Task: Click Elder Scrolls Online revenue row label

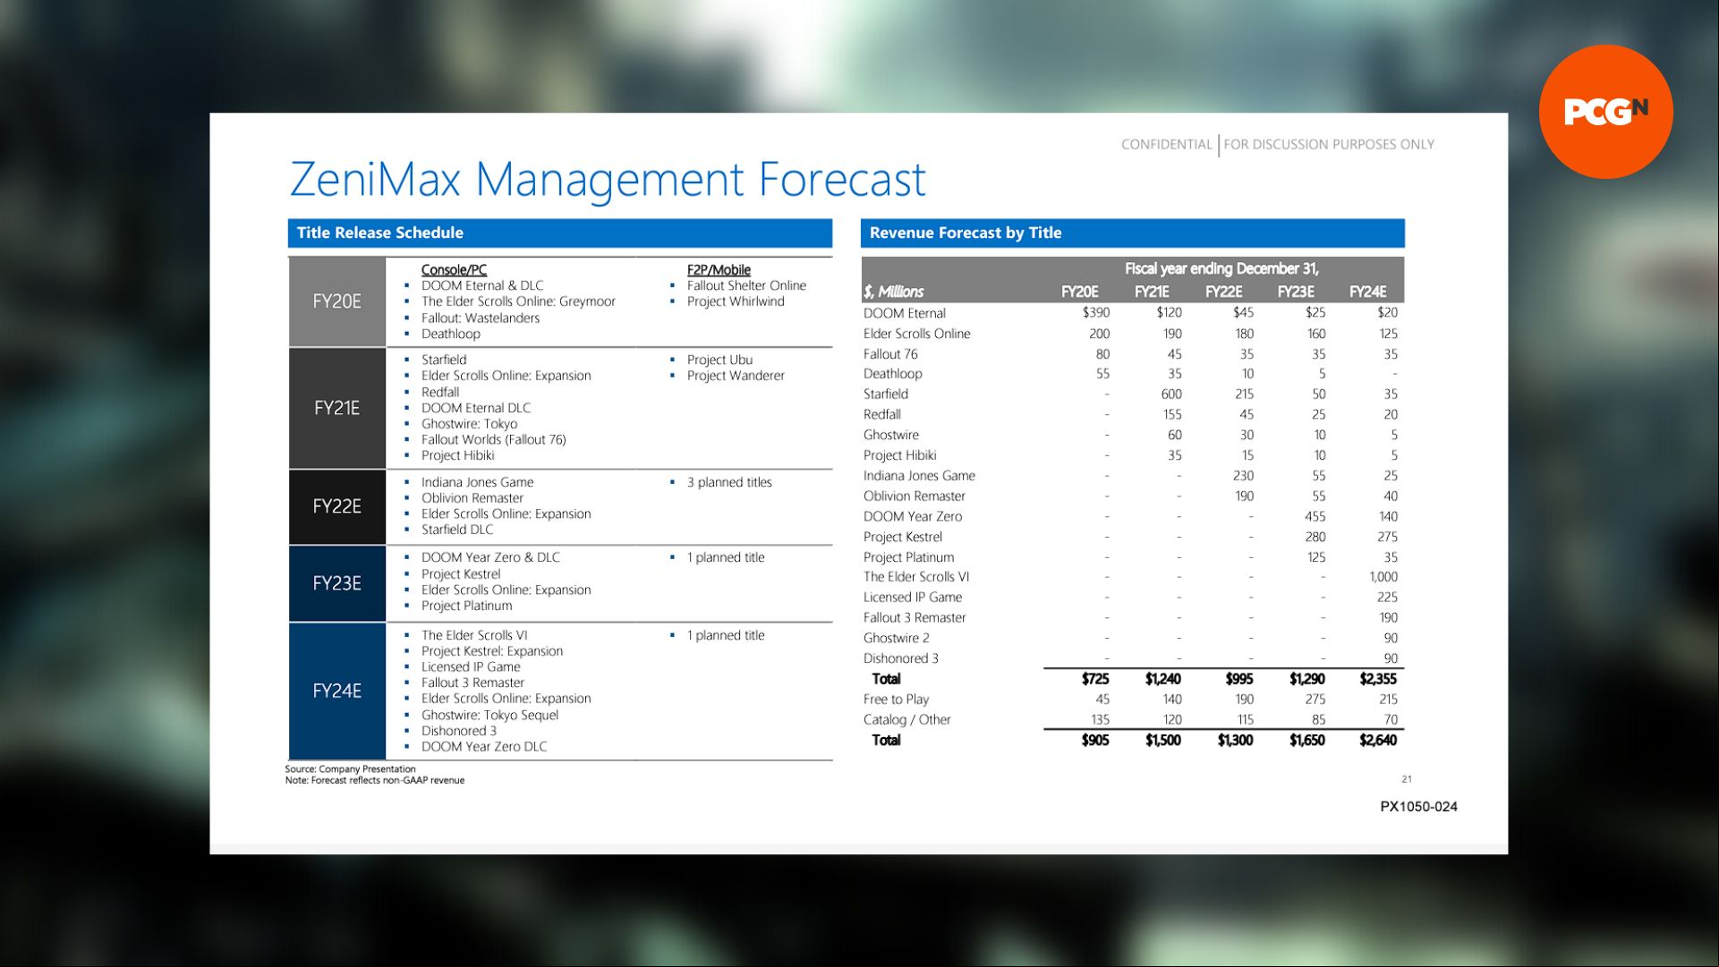Action: (x=916, y=334)
